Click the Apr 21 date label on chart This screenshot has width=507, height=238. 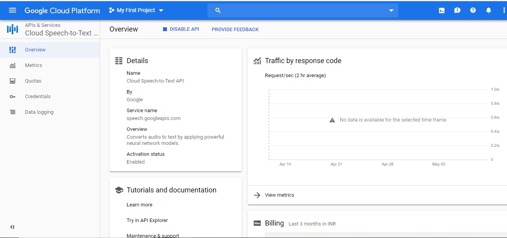[336, 164]
